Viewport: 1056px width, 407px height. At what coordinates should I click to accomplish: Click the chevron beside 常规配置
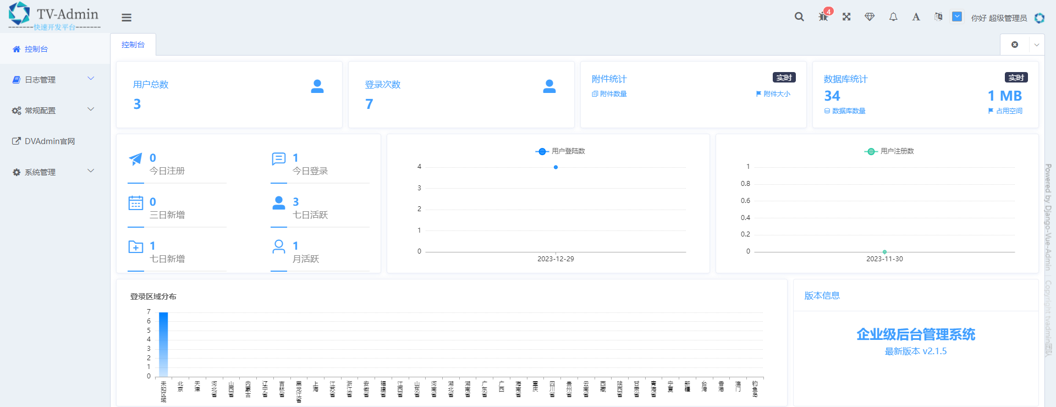[x=91, y=109]
